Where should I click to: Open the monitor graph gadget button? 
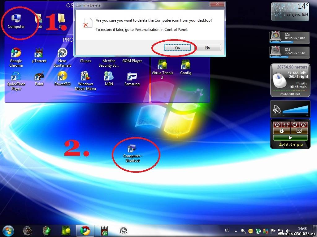click(299, 131)
